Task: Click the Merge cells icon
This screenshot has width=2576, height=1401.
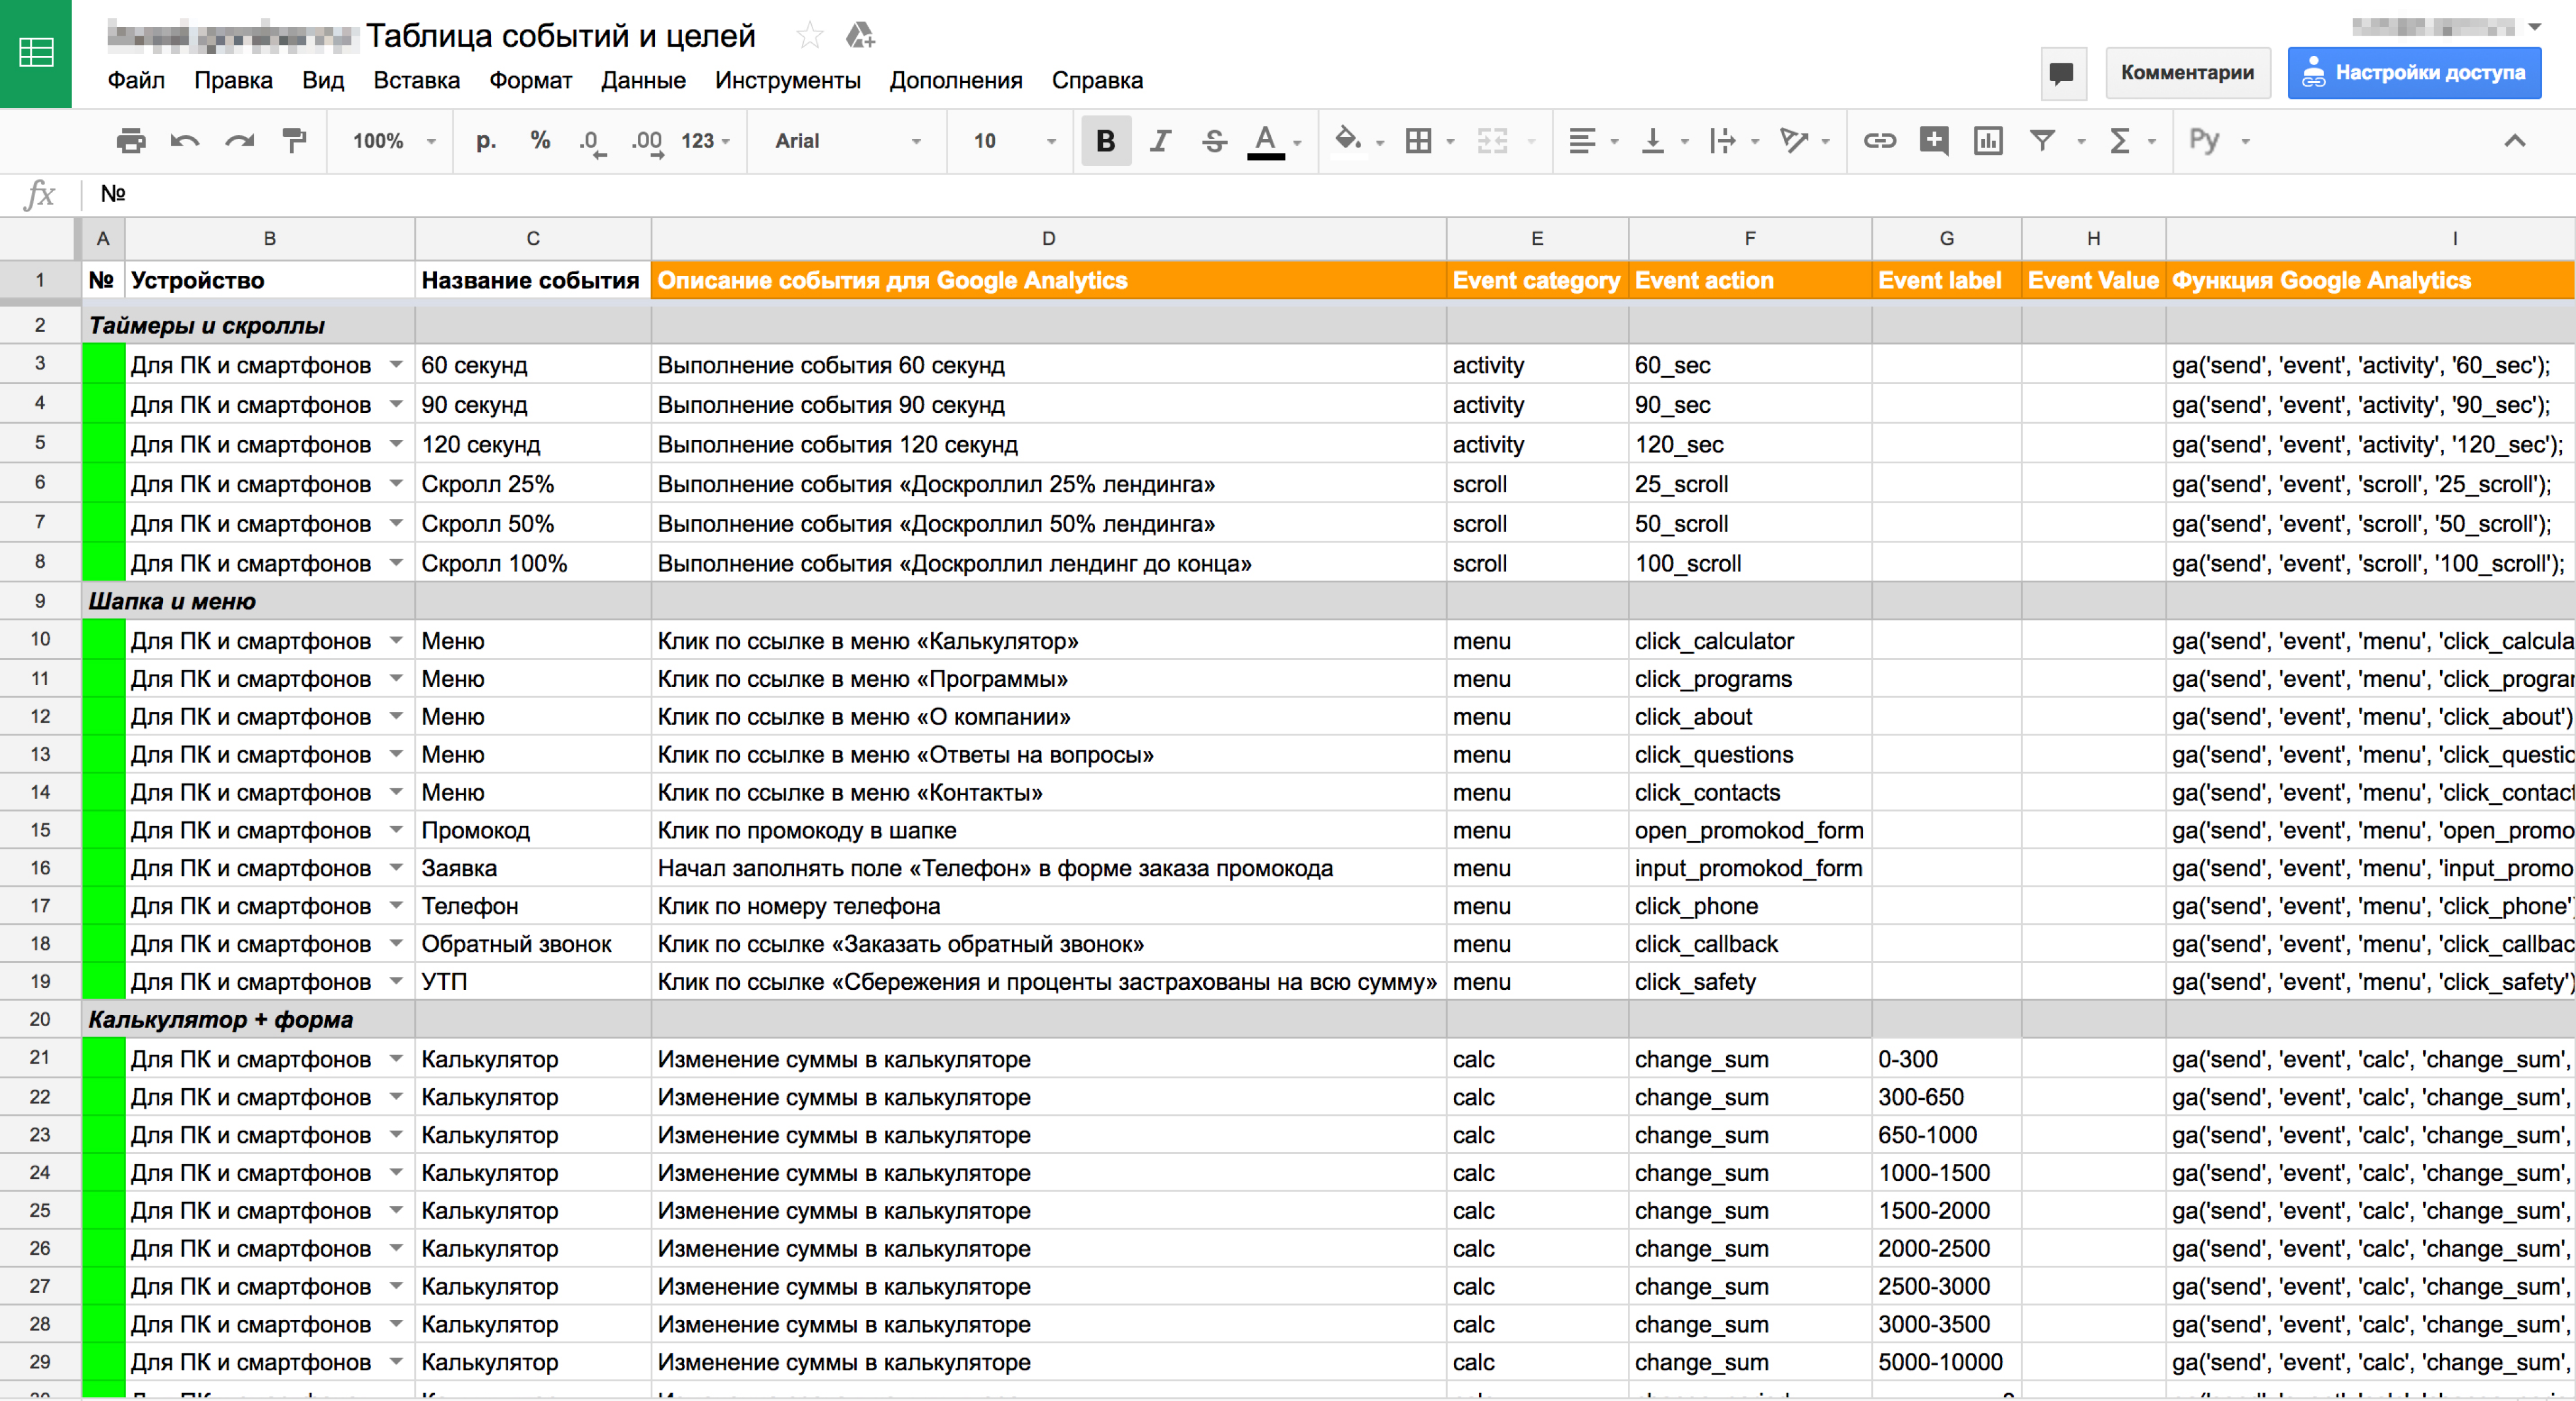Action: click(x=1492, y=141)
